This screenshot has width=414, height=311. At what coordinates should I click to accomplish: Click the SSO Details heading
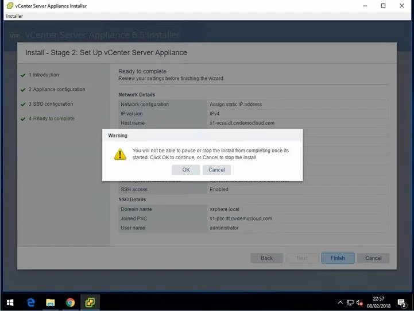click(x=132, y=199)
